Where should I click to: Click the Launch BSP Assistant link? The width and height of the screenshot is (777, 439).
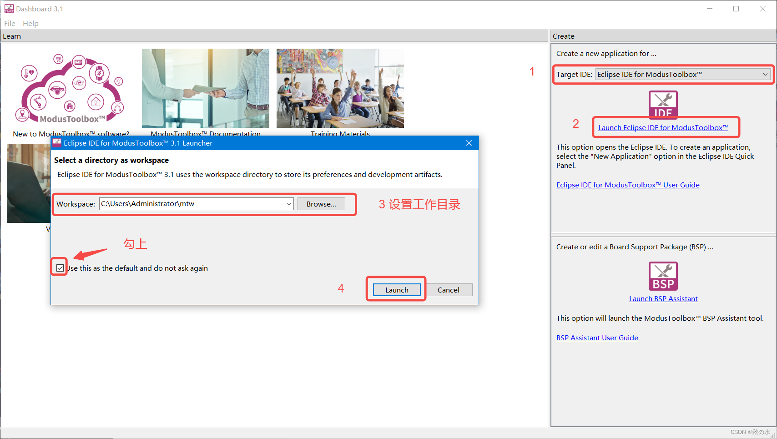663,298
